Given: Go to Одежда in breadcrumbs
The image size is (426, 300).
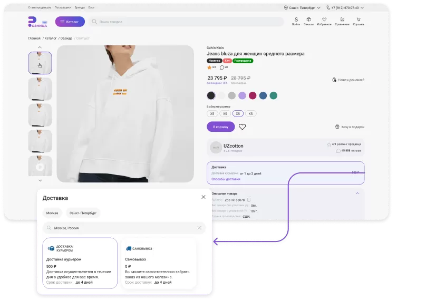Looking at the screenshot, I should click(66, 38).
